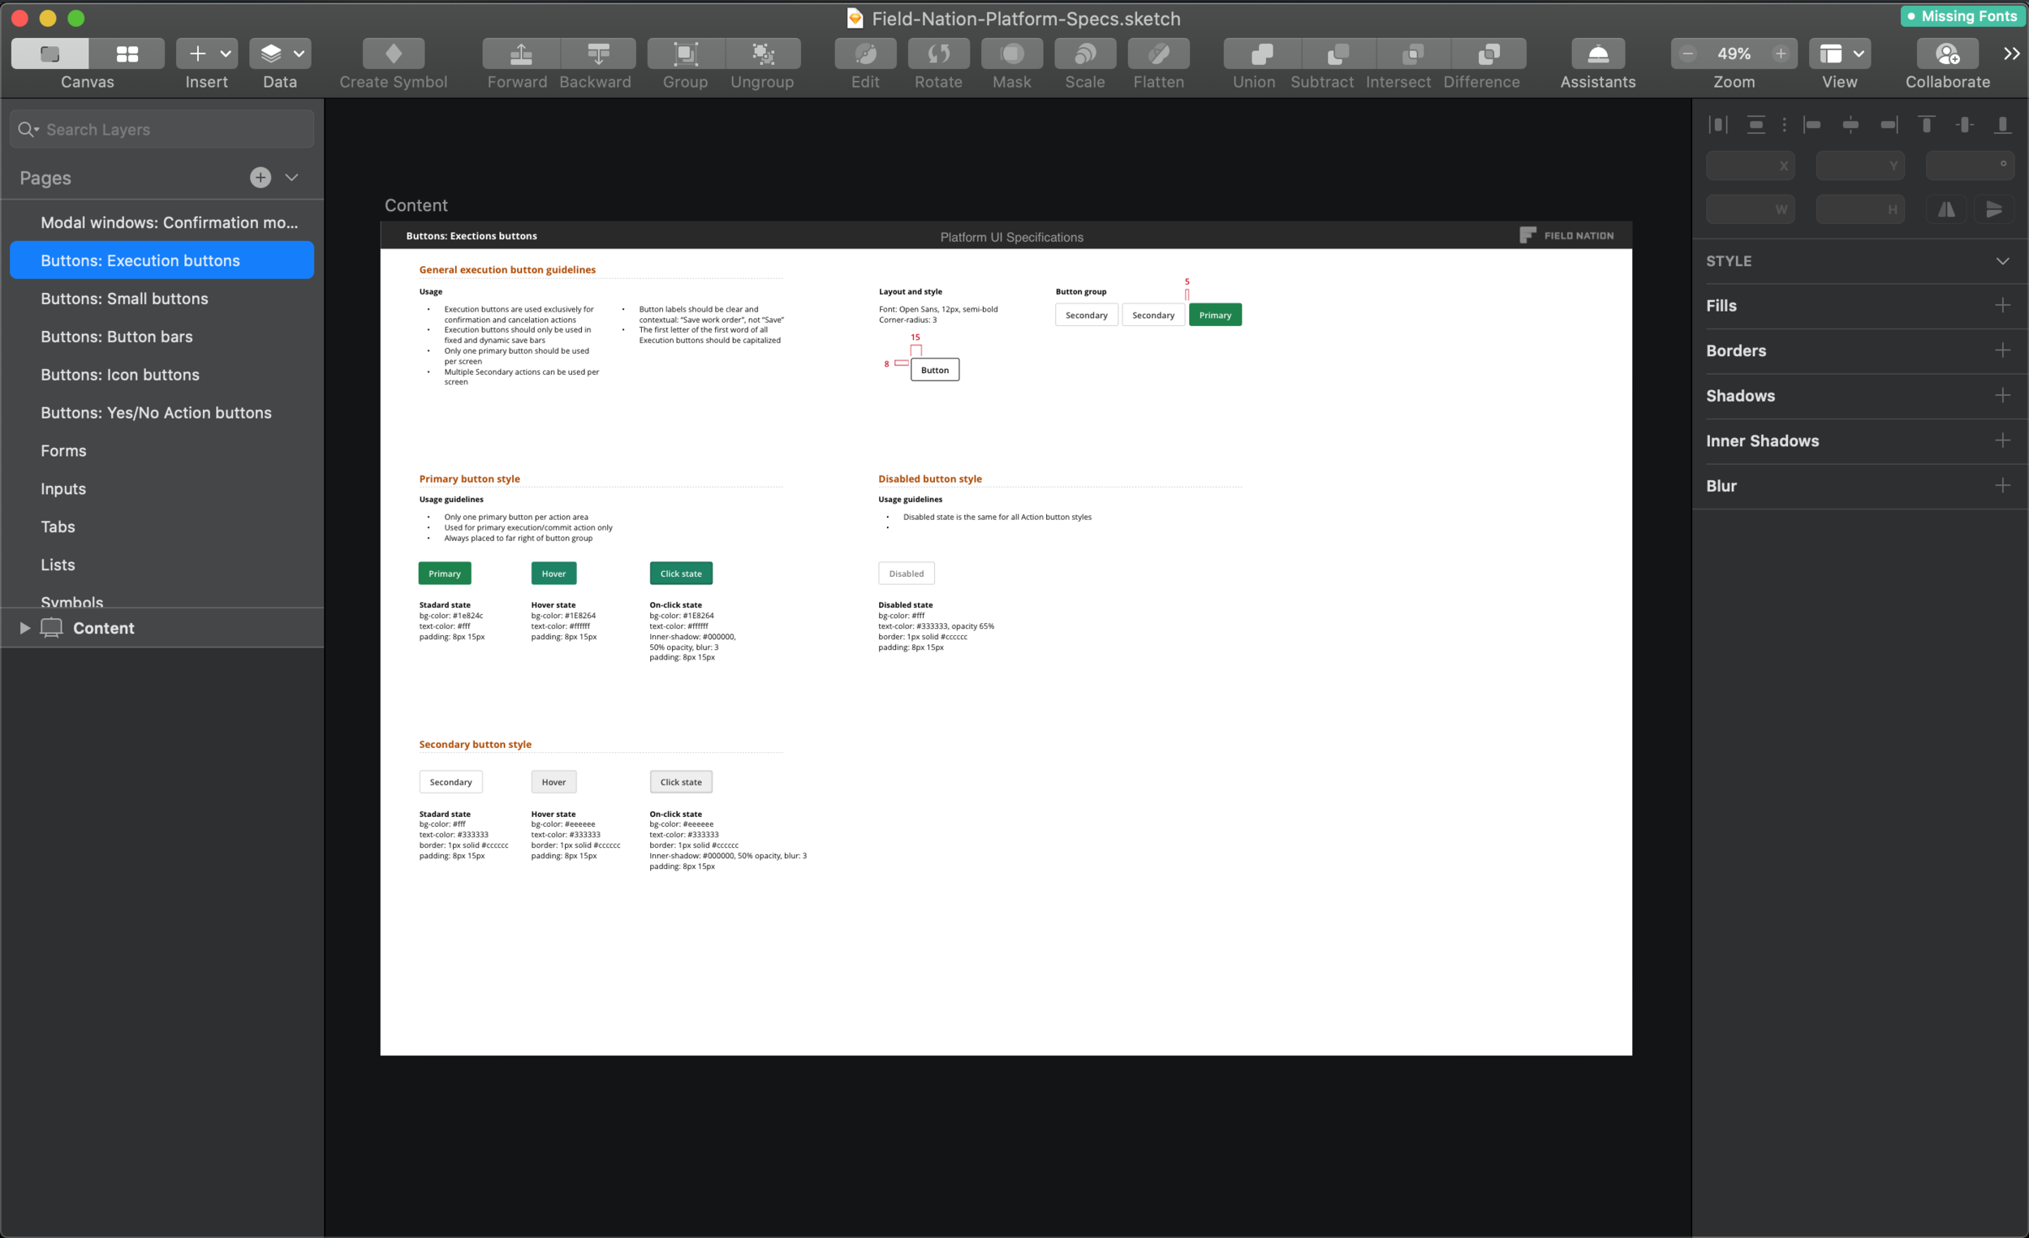Switch to single Canvas view
Viewport: 2029px width, 1238px height.
click(x=50, y=54)
